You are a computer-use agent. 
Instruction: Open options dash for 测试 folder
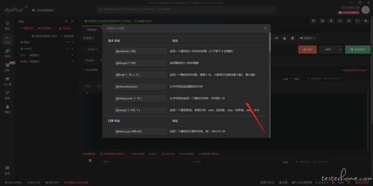(67, 42)
